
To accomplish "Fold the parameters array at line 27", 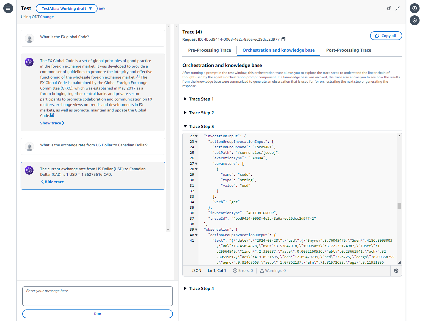I will pos(196,164).
